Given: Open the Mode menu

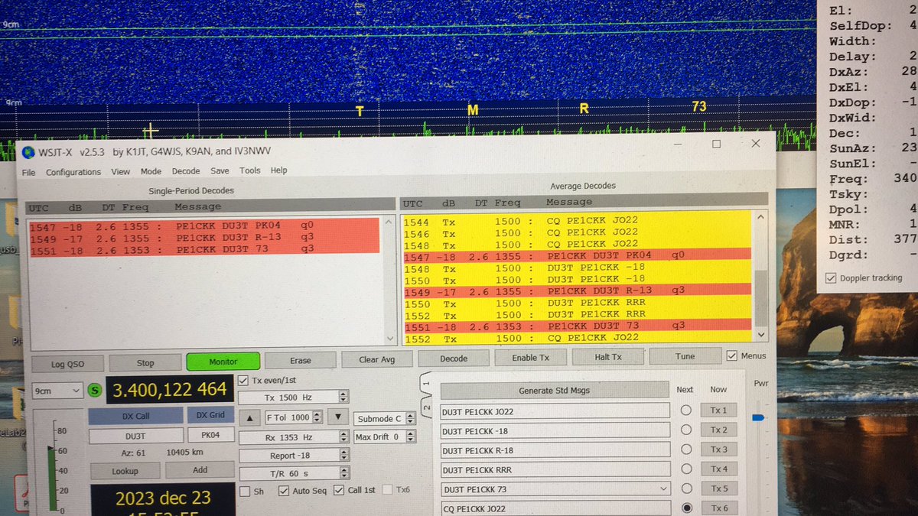Looking at the screenshot, I should point(151,170).
